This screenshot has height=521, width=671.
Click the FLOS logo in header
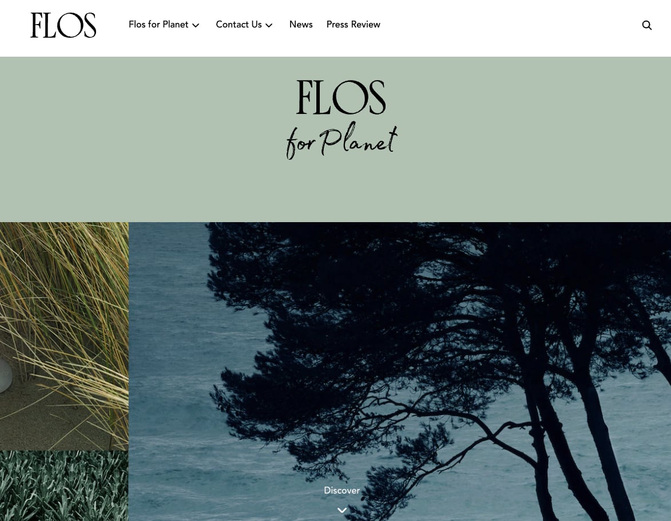pyautogui.click(x=63, y=25)
